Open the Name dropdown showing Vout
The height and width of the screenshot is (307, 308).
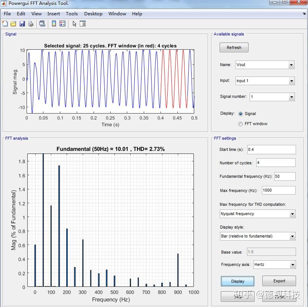click(x=265, y=65)
